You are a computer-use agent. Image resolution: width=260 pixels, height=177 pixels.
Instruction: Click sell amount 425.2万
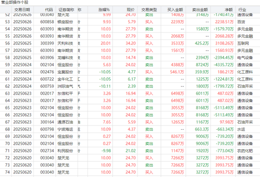pos(202,43)
